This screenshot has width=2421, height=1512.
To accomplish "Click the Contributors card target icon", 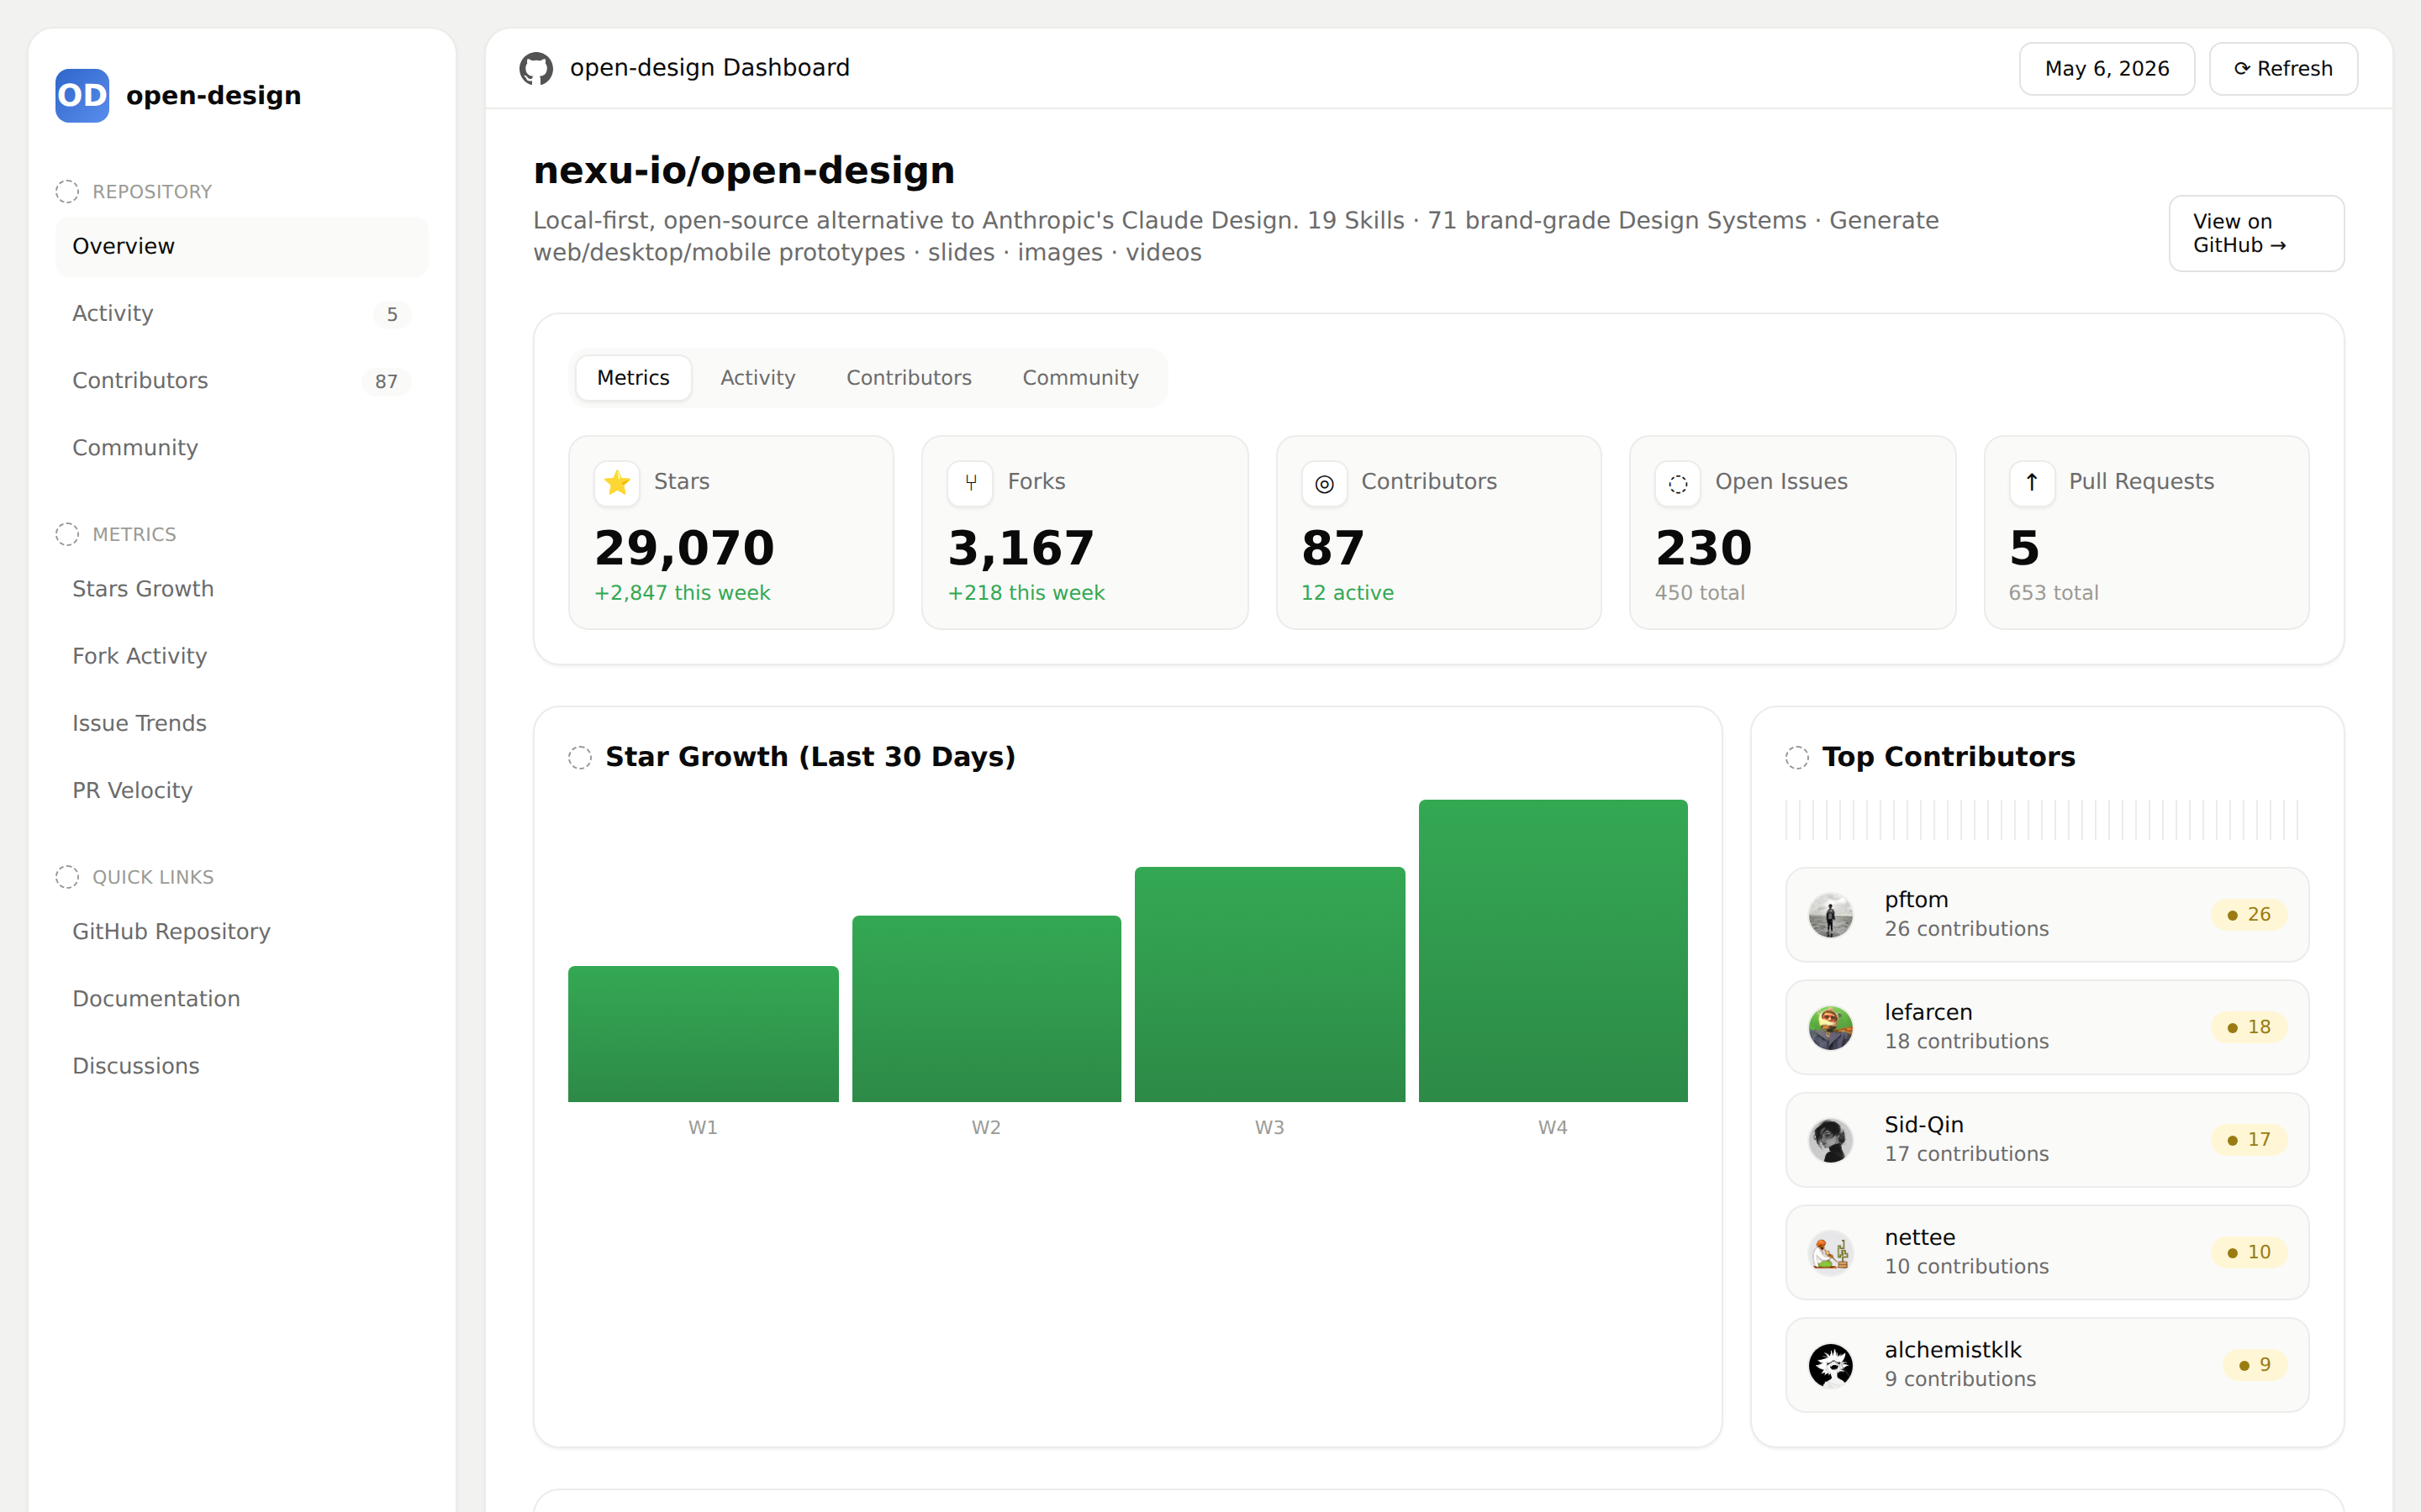I will 1325,483.
